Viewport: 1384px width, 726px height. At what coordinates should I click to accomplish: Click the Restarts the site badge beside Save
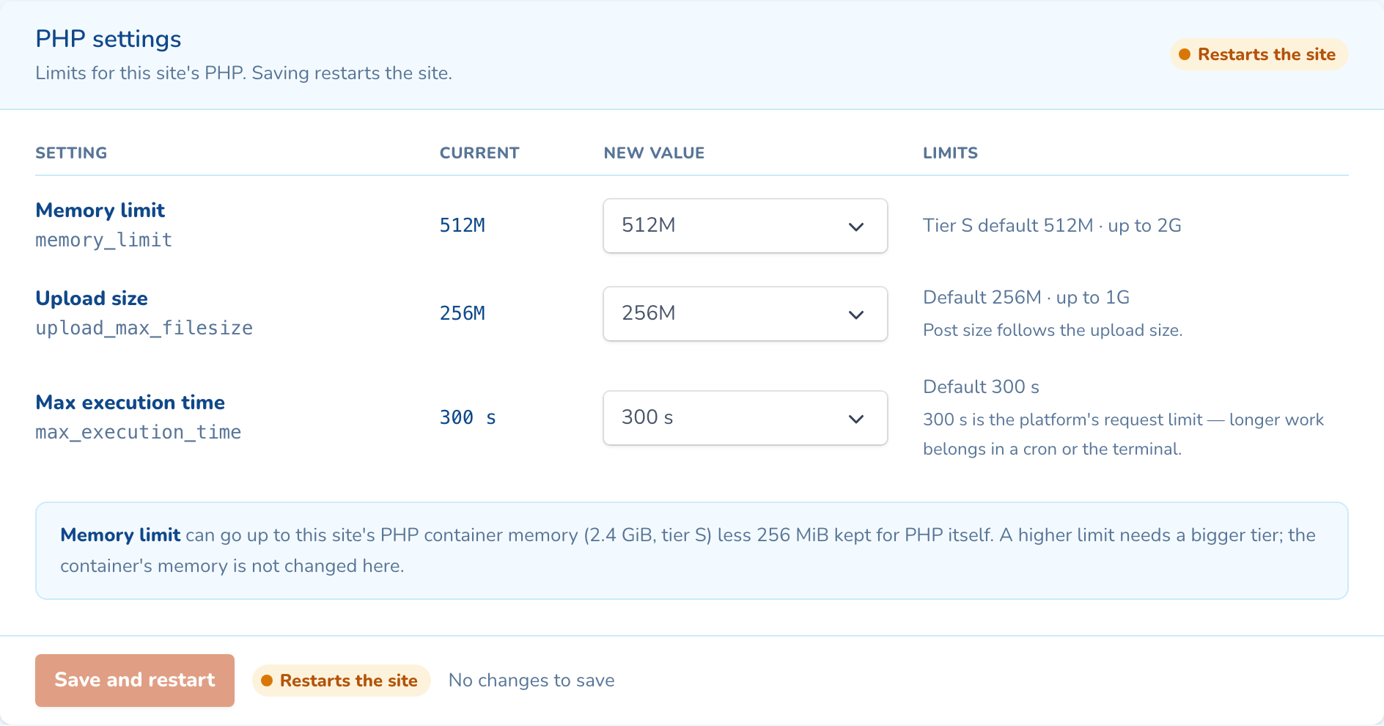click(341, 681)
